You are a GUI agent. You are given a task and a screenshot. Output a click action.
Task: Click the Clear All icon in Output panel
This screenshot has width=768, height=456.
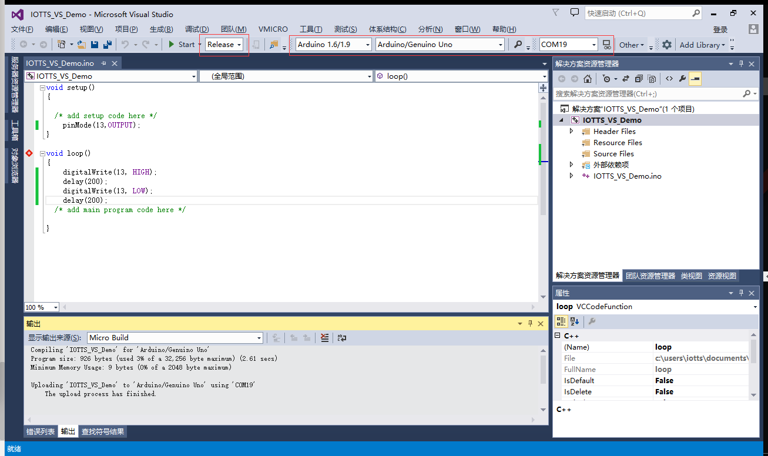pyautogui.click(x=324, y=337)
